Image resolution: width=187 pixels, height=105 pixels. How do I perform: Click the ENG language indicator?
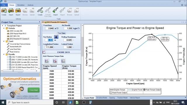point(168,102)
